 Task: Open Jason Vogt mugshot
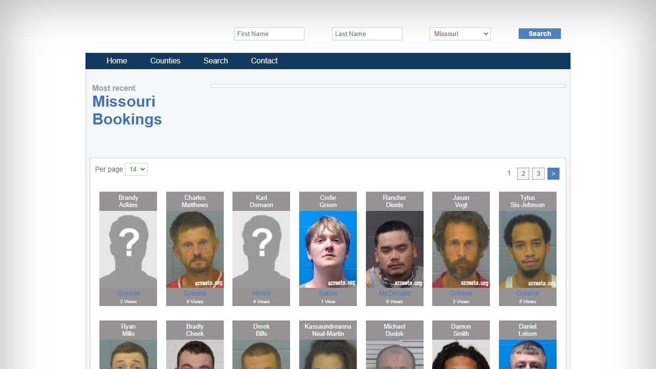461,249
